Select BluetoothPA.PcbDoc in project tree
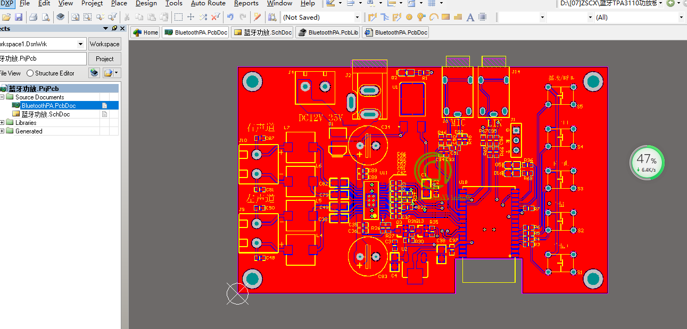Image resolution: width=687 pixels, height=329 pixels. pyautogui.click(x=48, y=106)
